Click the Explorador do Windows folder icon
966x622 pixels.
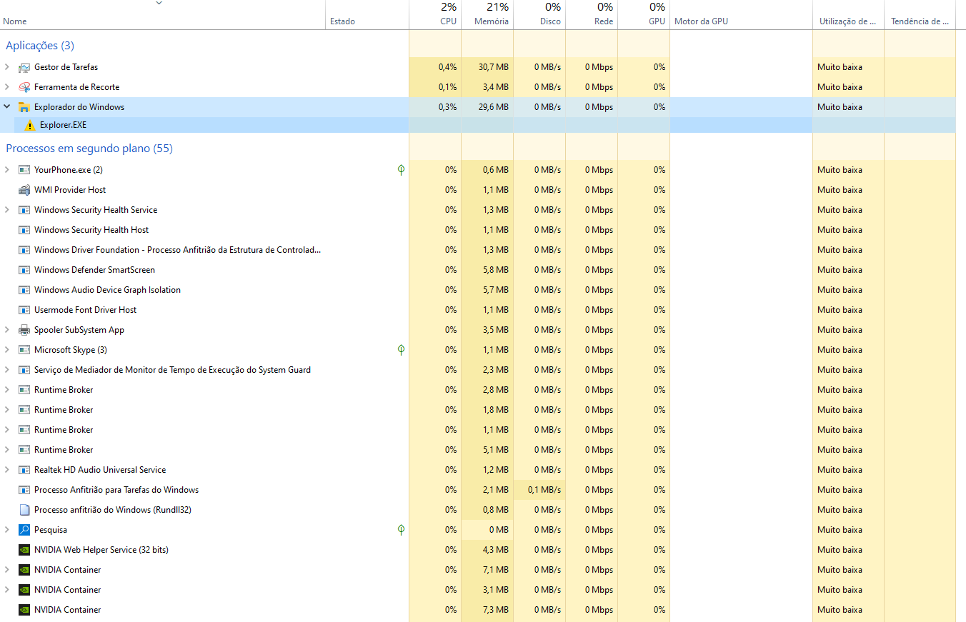(24, 107)
